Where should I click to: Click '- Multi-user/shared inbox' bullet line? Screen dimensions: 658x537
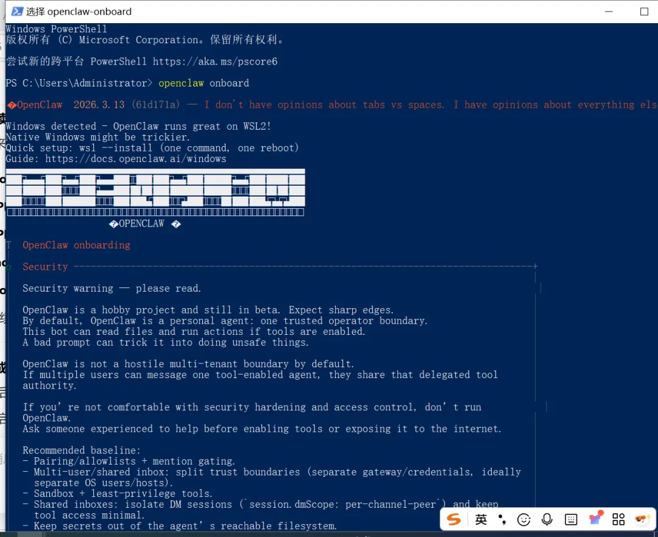click(x=272, y=472)
